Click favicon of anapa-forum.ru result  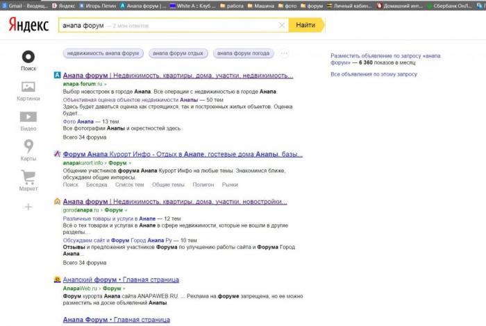(x=58, y=75)
